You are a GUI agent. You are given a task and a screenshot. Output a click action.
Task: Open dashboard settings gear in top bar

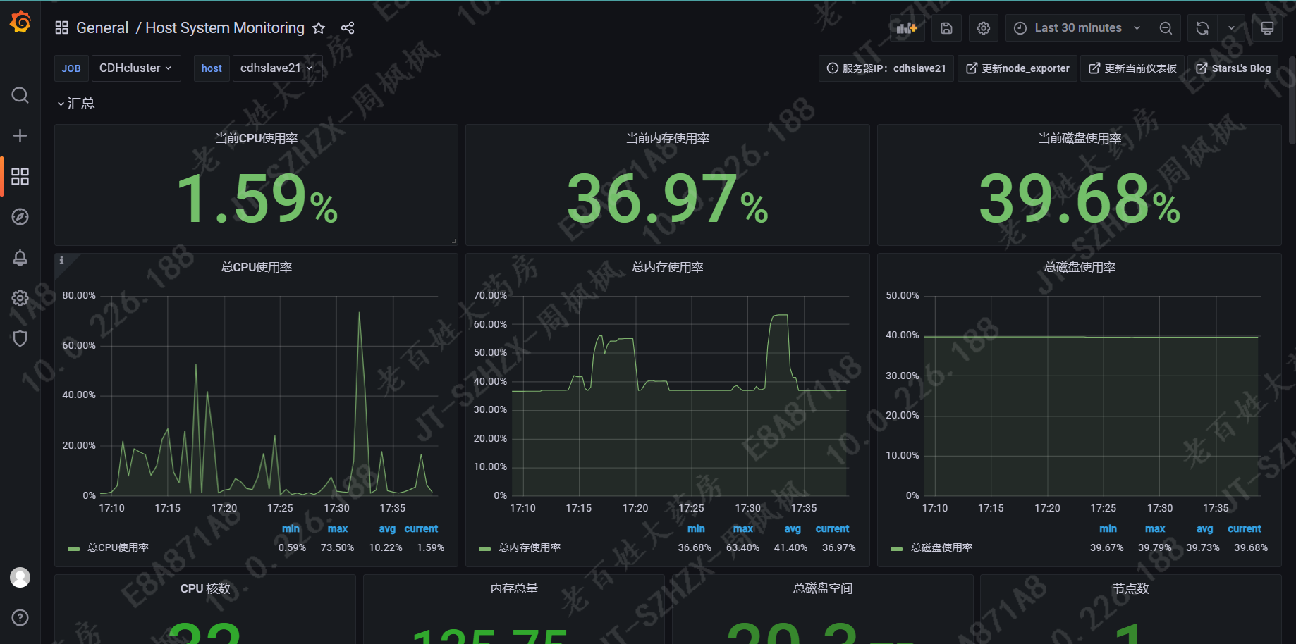point(984,28)
